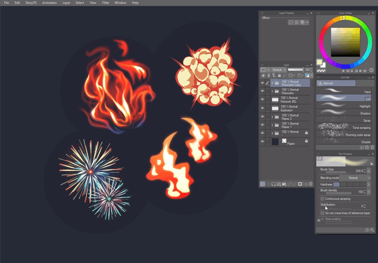378x263 pixels.
Task: Select the Tone scraping sub tool
Action: coord(343,127)
